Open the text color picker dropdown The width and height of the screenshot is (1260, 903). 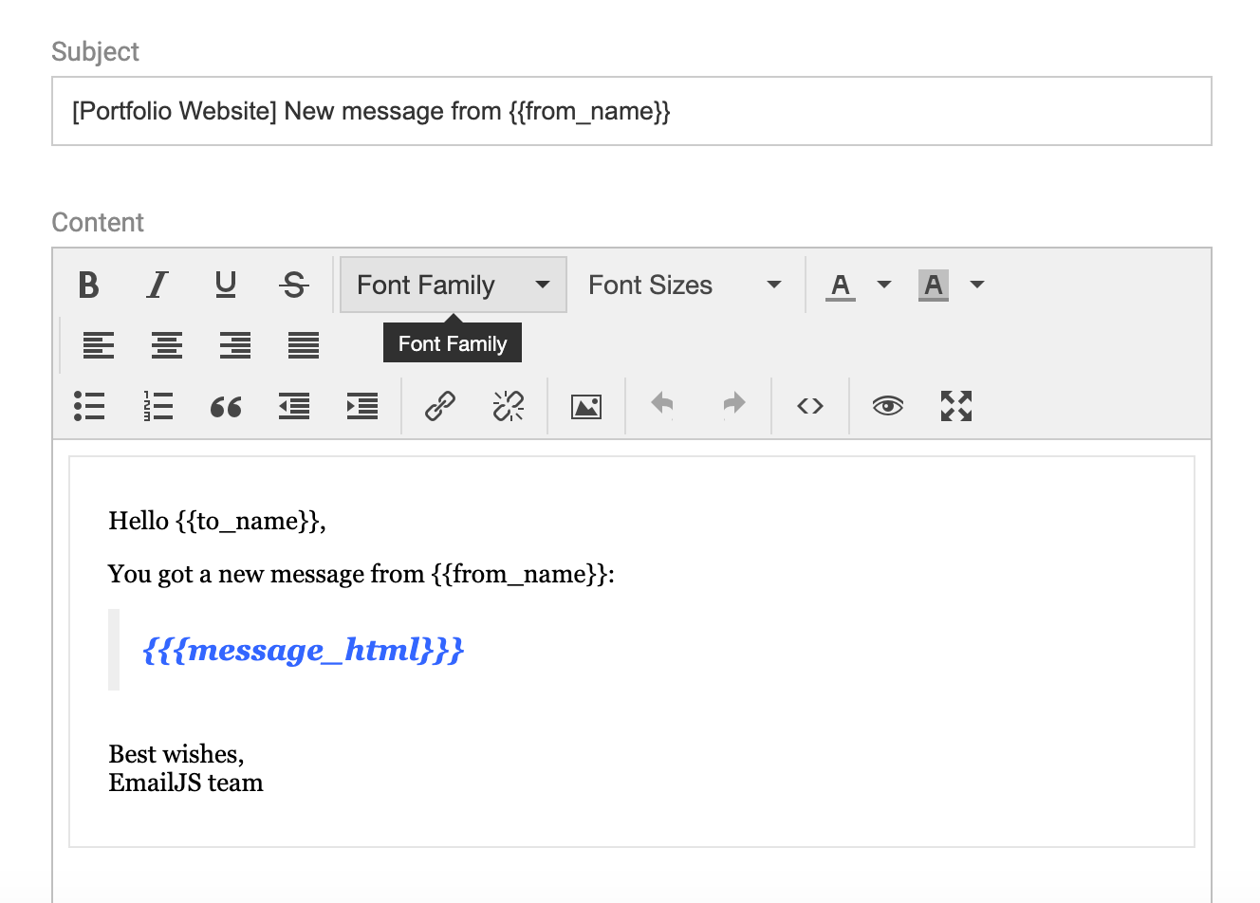pos(883,285)
